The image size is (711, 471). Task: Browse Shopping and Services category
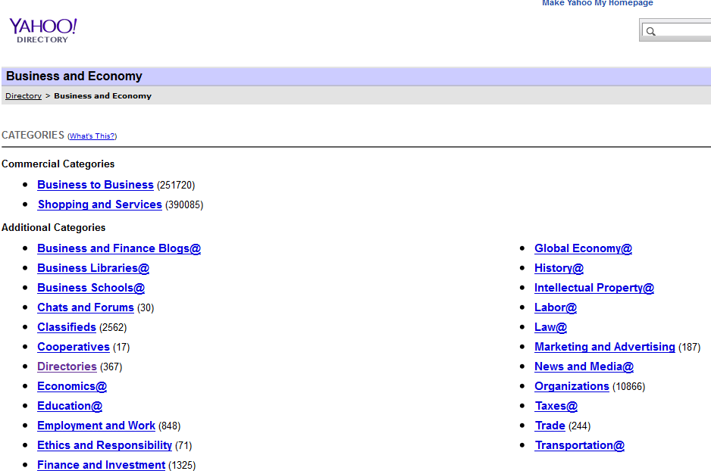pos(99,204)
